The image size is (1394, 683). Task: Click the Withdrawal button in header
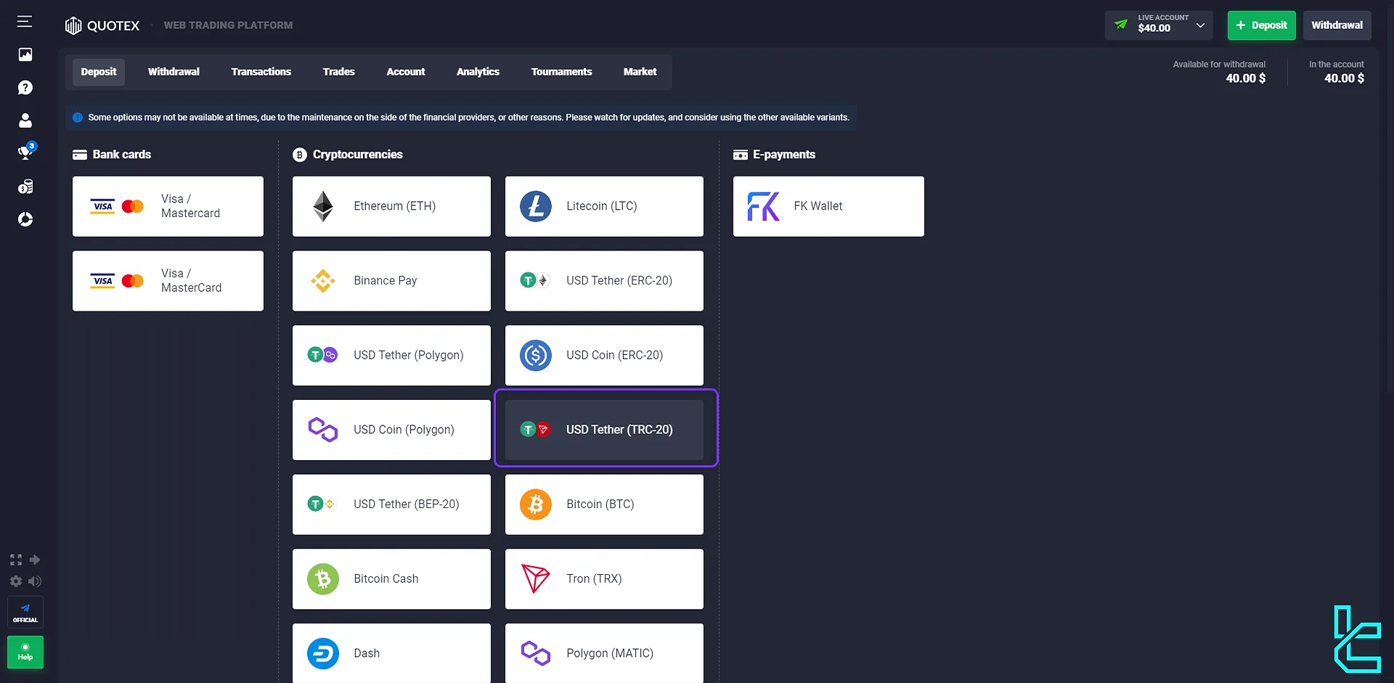pyautogui.click(x=1337, y=25)
